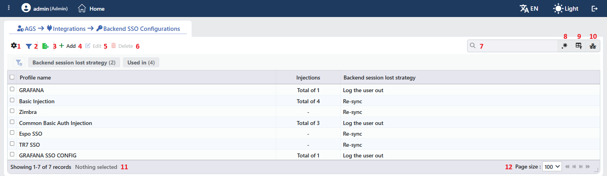Click the Home link in the top bar
The width and height of the screenshot is (607, 176).
point(91,8)
